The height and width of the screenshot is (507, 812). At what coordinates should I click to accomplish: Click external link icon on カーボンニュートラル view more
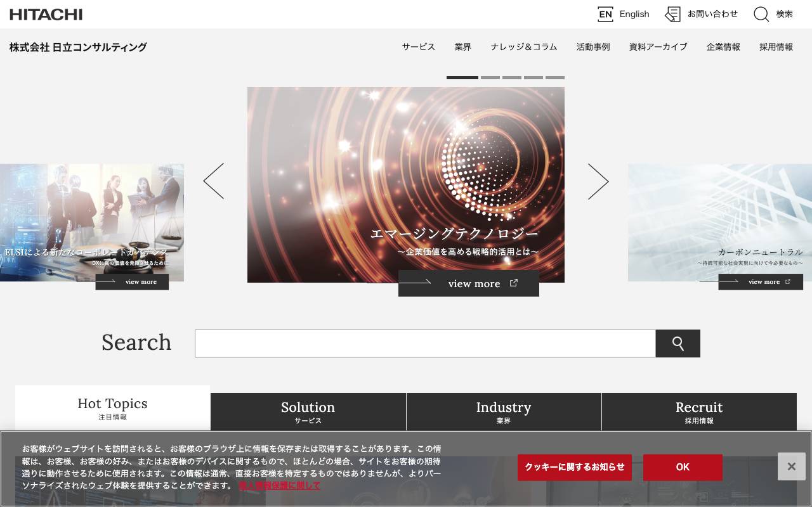point(788,281)
